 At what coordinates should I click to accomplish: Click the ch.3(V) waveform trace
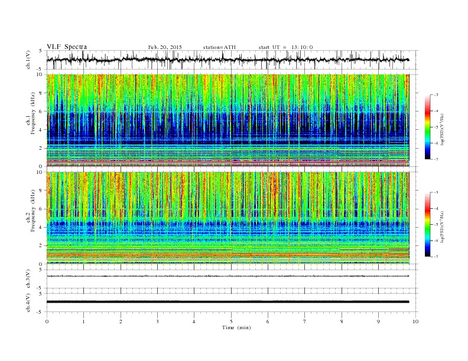[228, 276]
